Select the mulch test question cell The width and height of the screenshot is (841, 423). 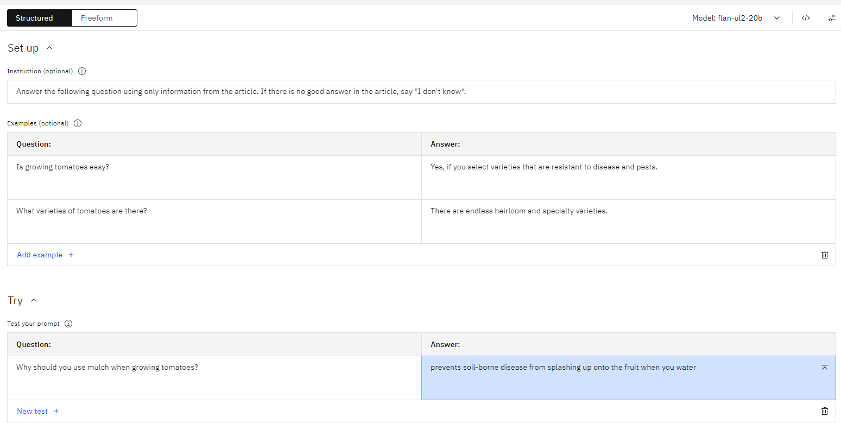click(x=214, y=378)
